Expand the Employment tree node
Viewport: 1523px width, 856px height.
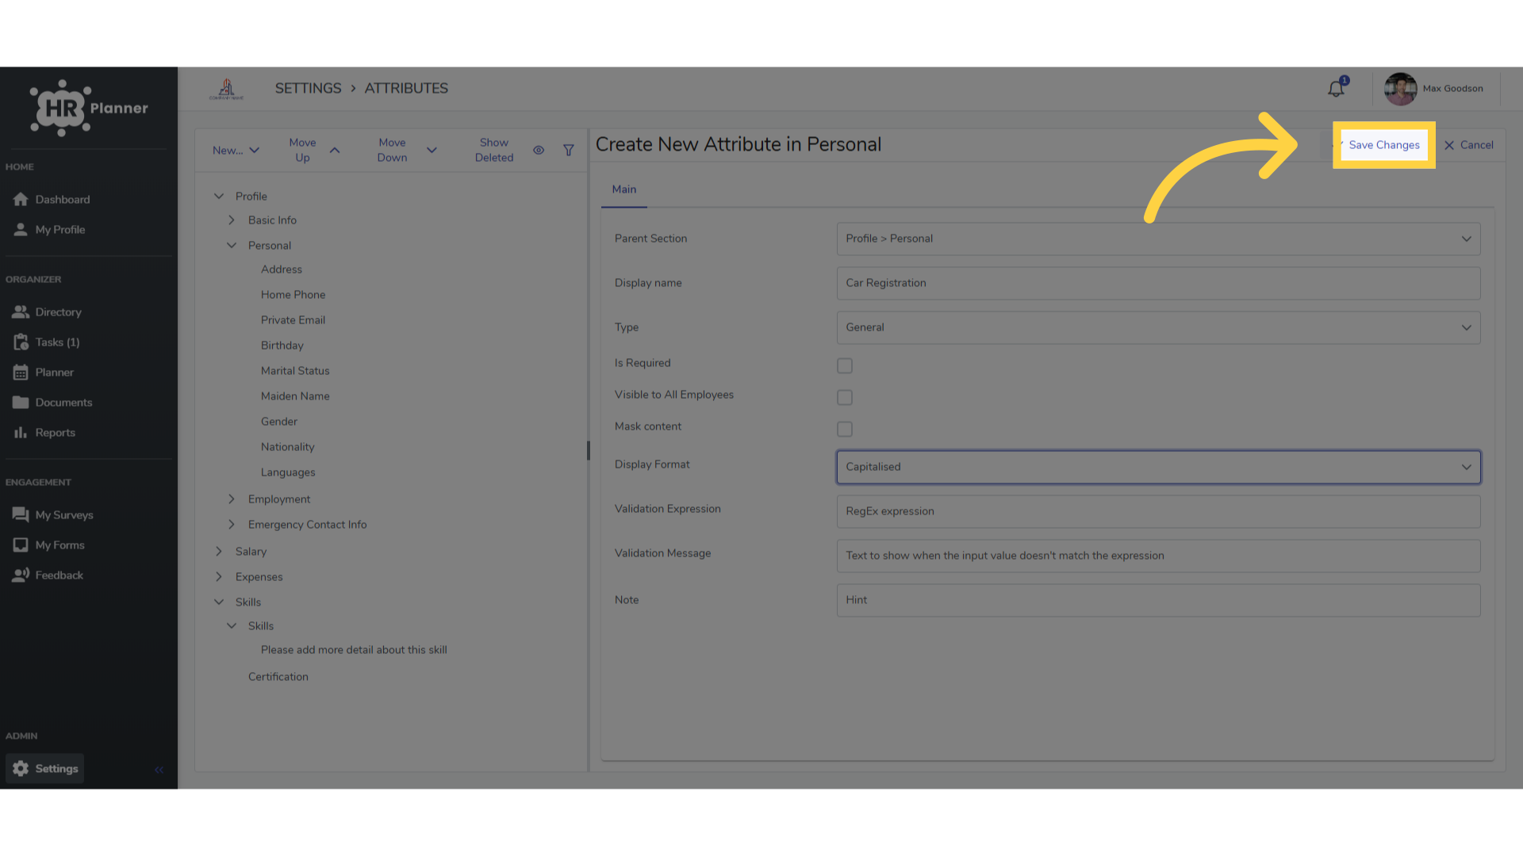232,499
